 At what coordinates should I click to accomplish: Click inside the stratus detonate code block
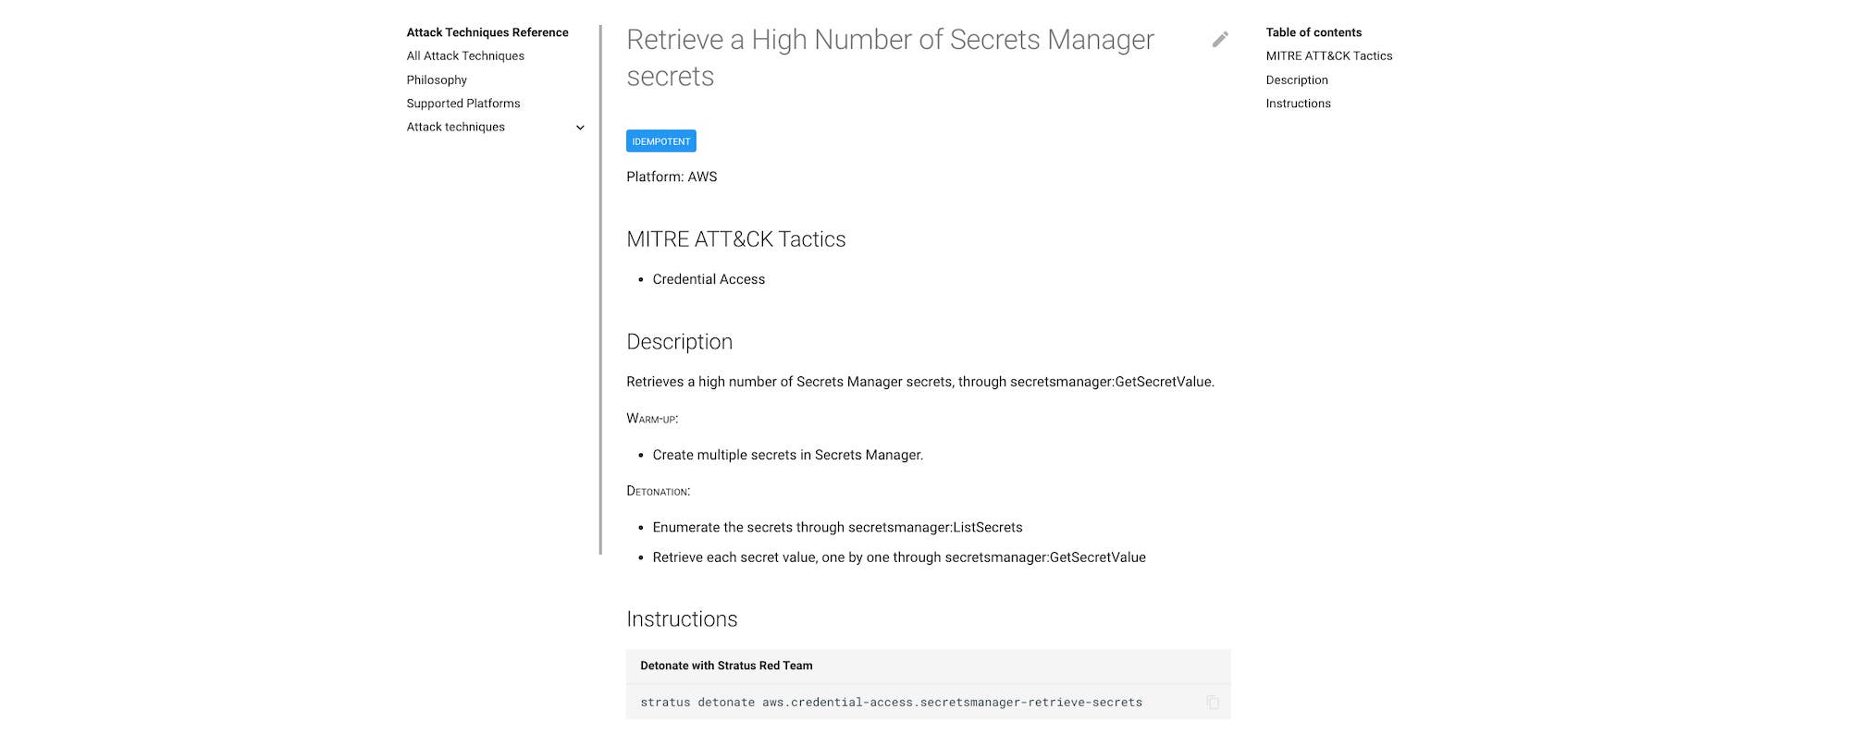coord(891,702)
